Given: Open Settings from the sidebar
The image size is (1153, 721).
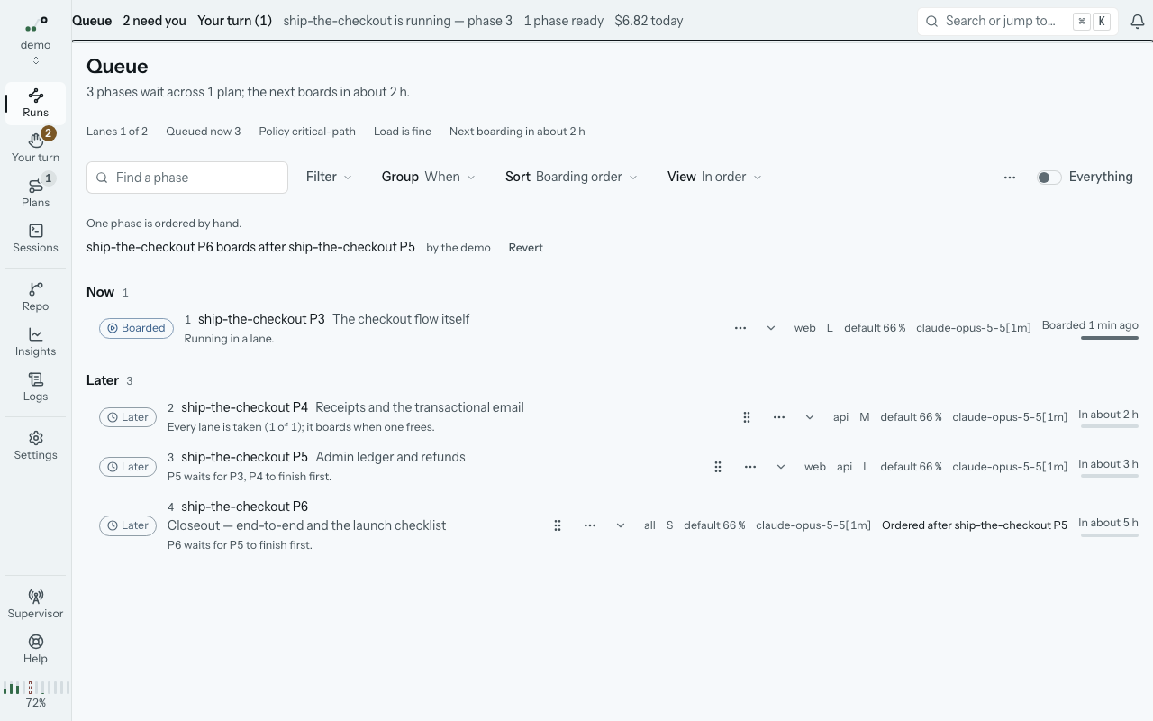Looking at the screenshot, I should (x=35, y=445).
